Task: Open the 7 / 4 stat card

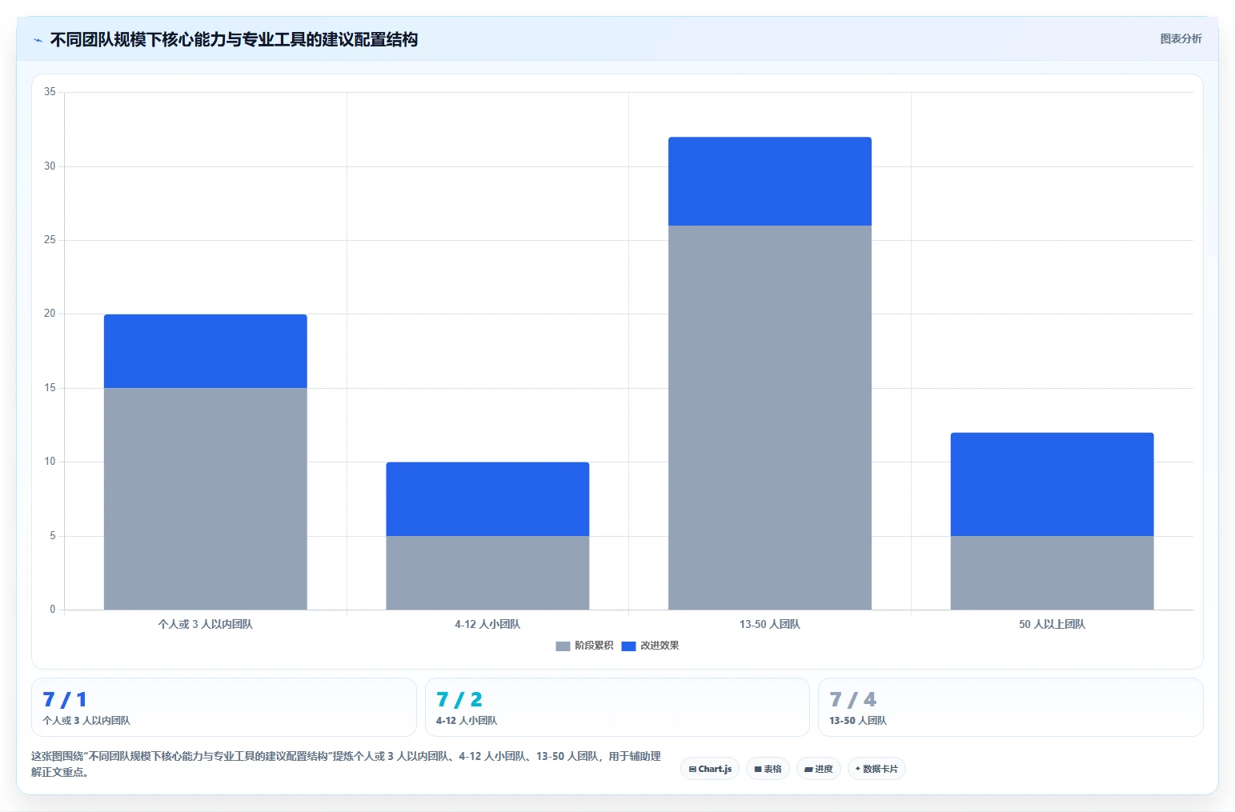Action: tap(1011, 707)
